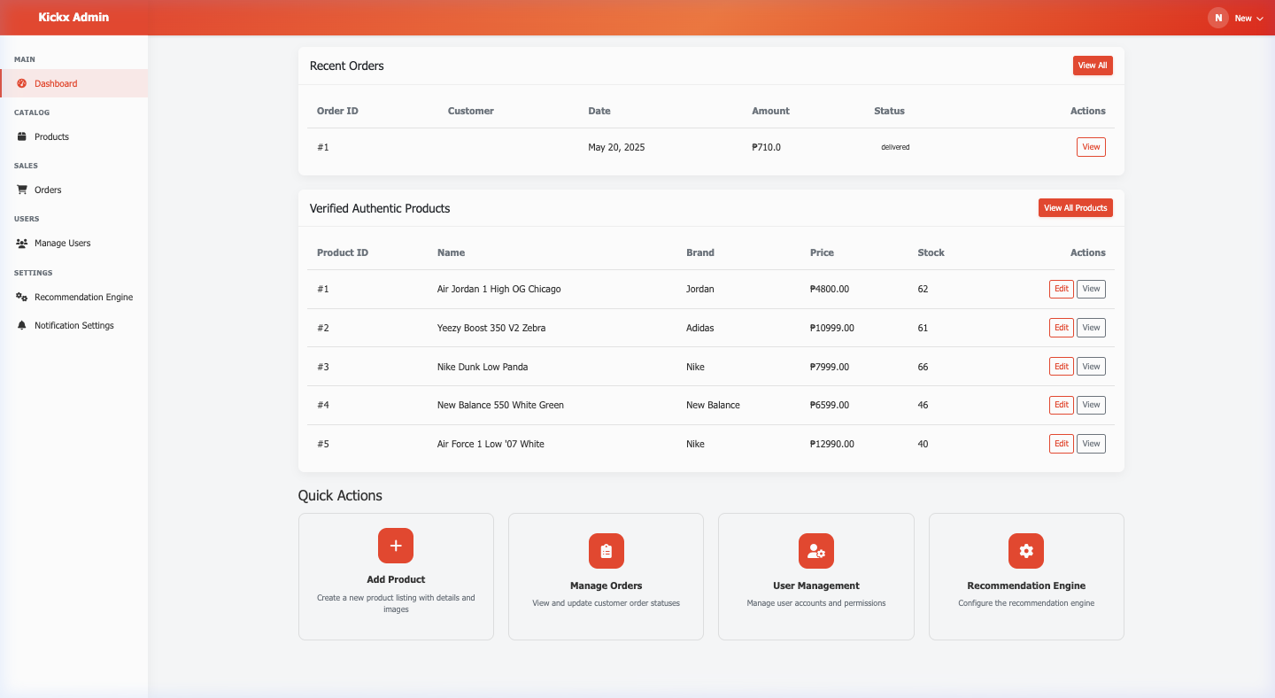This screenshot has height=698, width=1275.
Task: Click the plus icon on Add Product card
Action: point(396,546)
